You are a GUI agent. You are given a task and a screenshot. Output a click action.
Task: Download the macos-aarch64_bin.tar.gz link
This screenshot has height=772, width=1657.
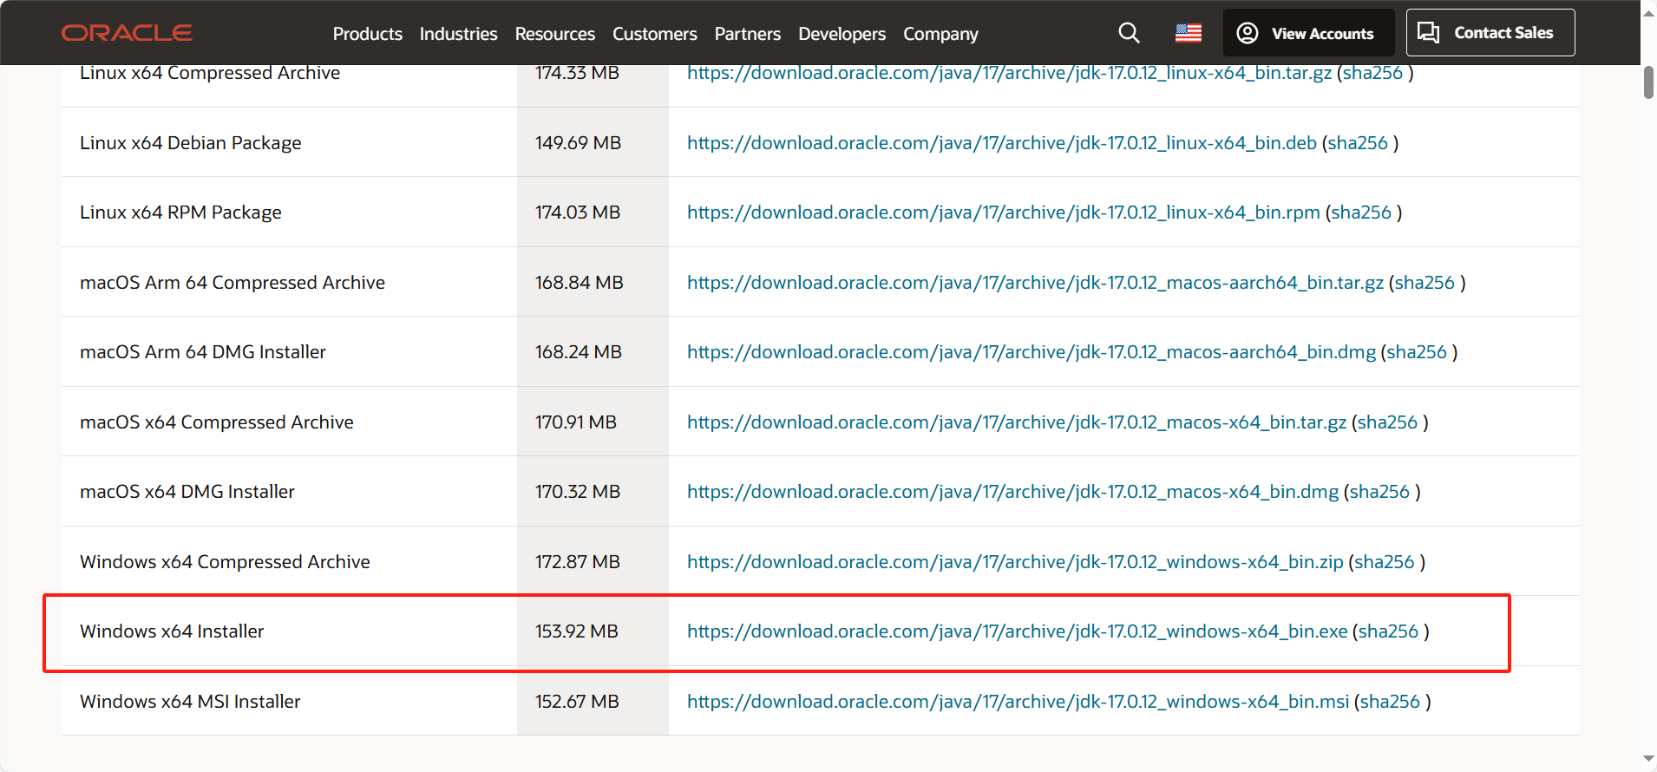pyautogui.click(x=1035, y=283)
